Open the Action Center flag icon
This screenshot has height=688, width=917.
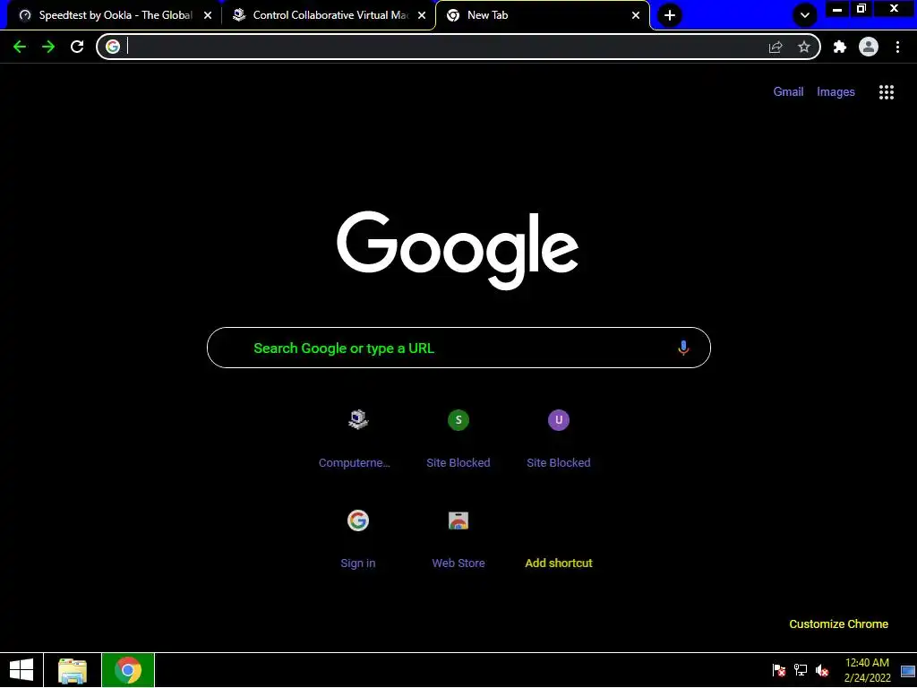778,670
